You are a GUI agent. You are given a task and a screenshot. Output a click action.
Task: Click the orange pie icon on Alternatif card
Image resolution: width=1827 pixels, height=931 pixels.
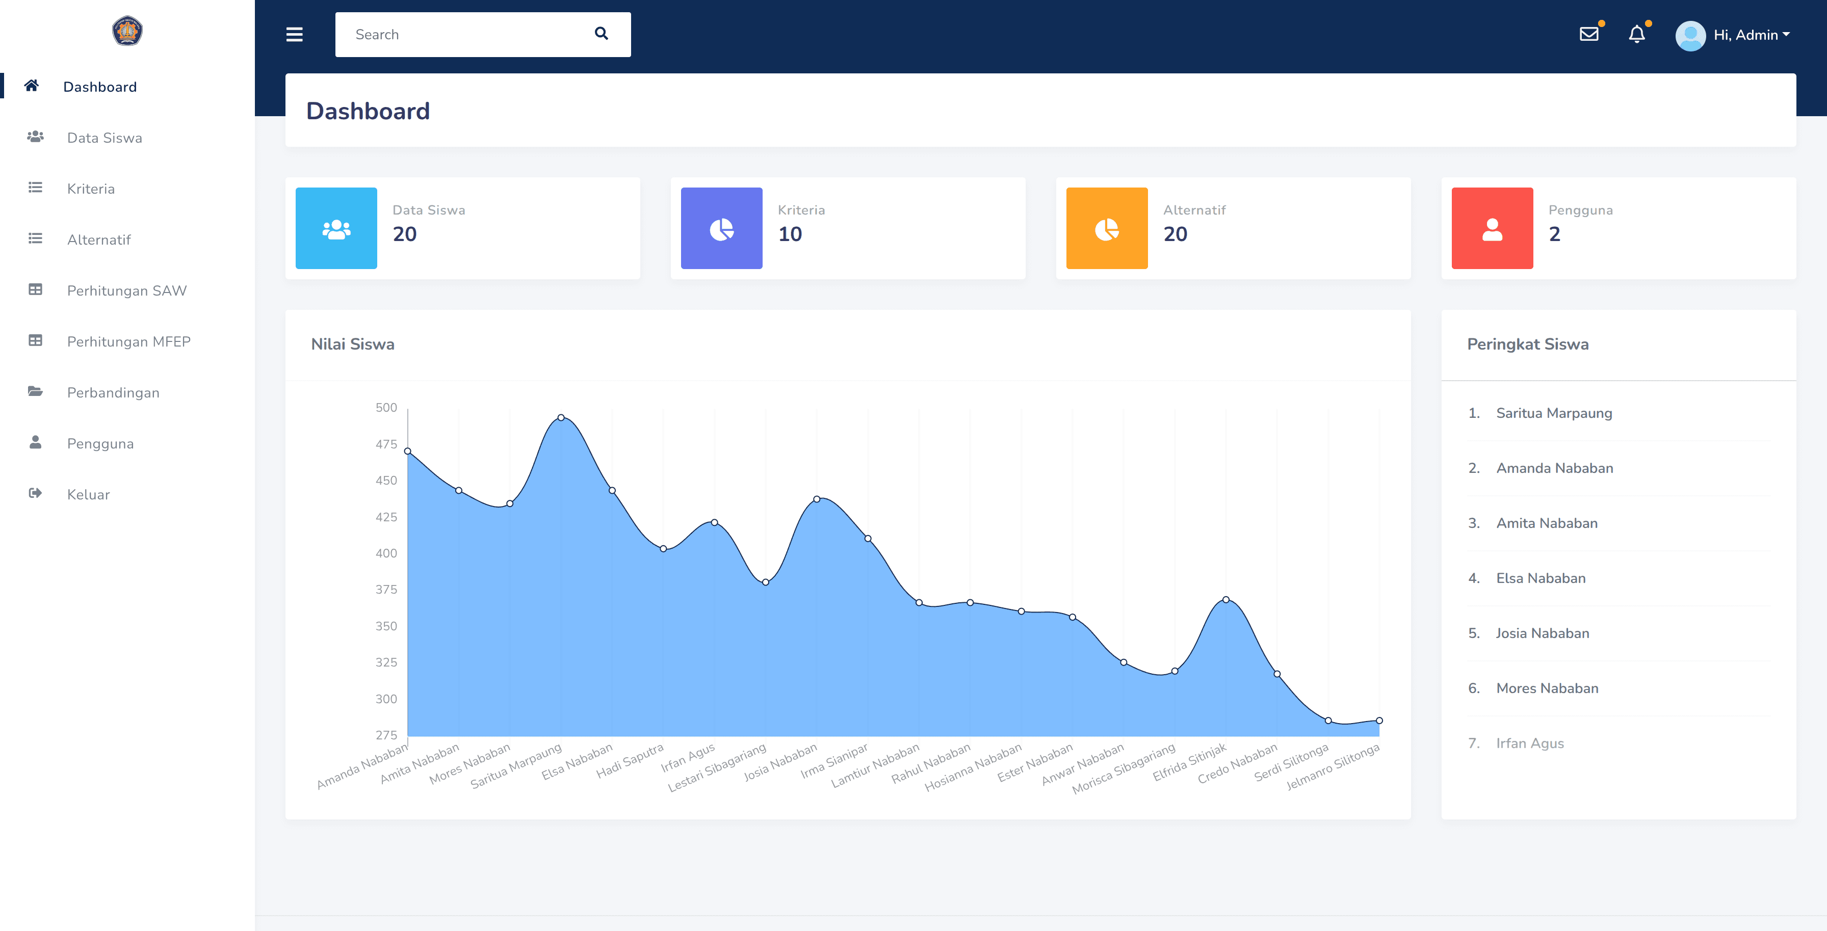pos(1106,228)
